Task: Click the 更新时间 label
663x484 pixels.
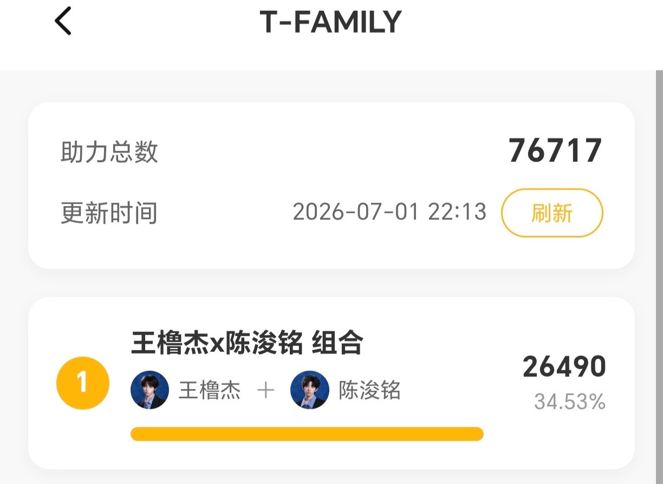Action: pos(109,213)
